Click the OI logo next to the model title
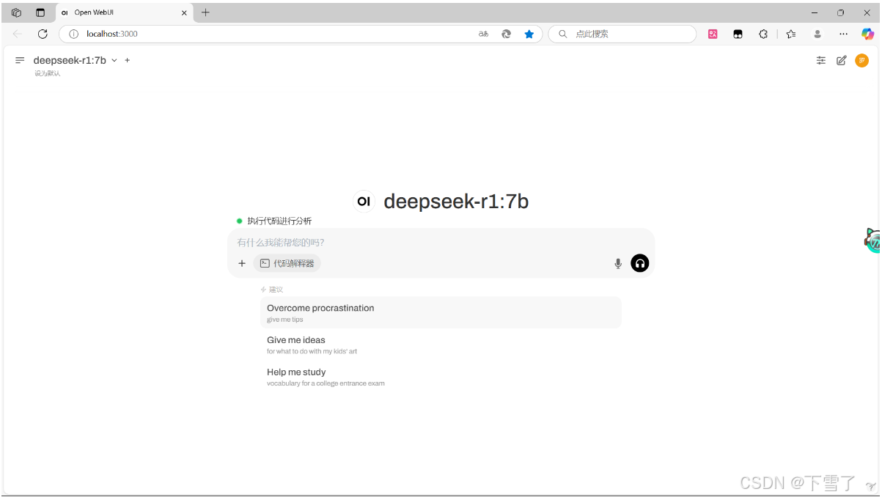 tap(364, 201)
